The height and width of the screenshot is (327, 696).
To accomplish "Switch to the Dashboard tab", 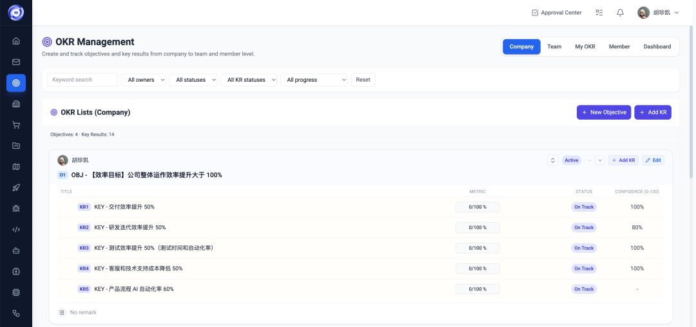I will tap(657, 46).
